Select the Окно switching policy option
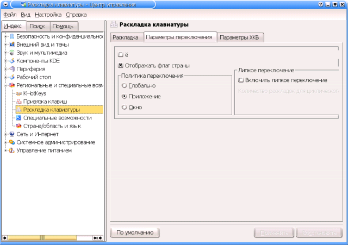 coord(125,108)
